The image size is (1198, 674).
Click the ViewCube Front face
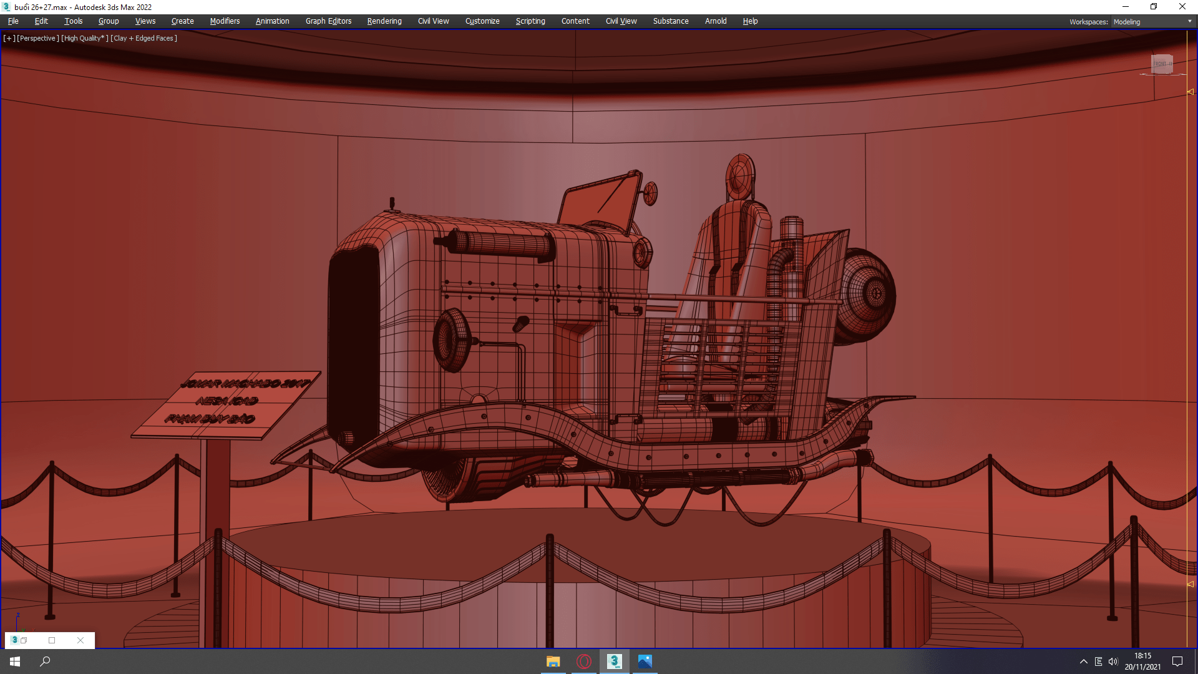[x=1161, y=64]
